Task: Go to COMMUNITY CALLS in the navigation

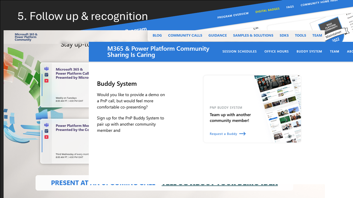Action: pos(185,35)
